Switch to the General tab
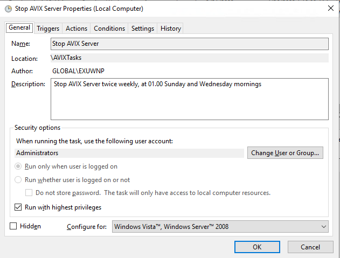 19,28
